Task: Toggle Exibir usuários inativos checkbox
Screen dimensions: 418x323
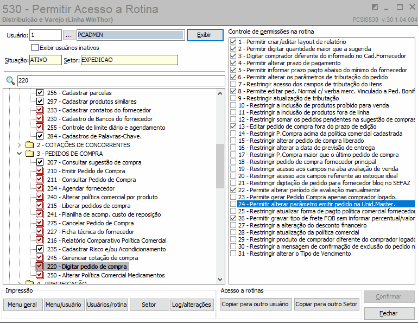Action: [x=35, y=48]
